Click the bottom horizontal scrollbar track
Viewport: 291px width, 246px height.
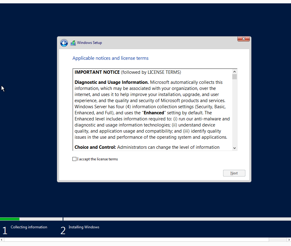tap(136, 240)
